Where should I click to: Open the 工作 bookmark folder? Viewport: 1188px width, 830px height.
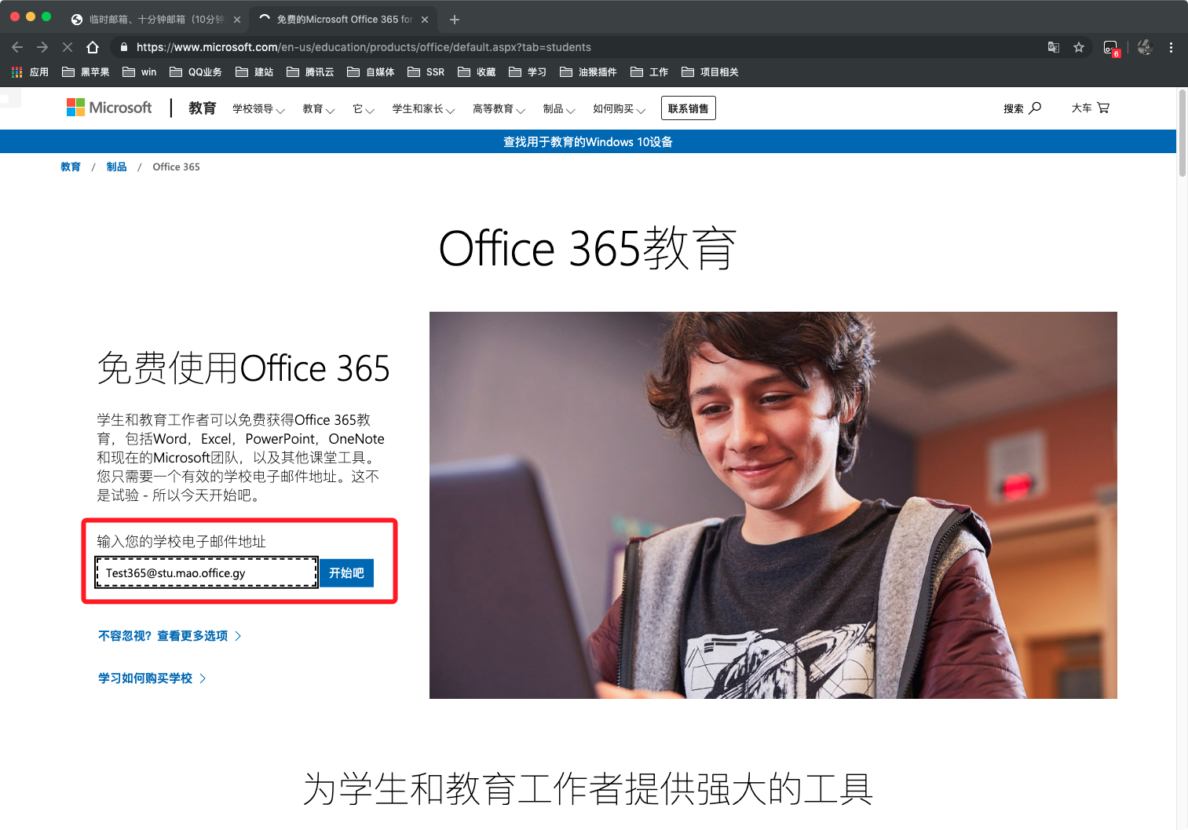(649, 72)
